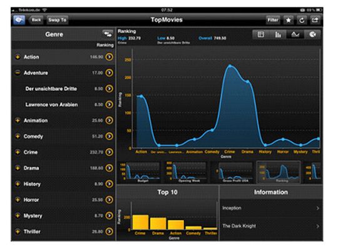
Task: Open details arrow for Comedy
Action: (x=110, y=136)
